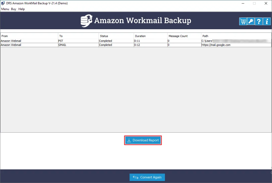Open the Menu menu
This screenshot has height=183, width=272.
pos(5,9)
